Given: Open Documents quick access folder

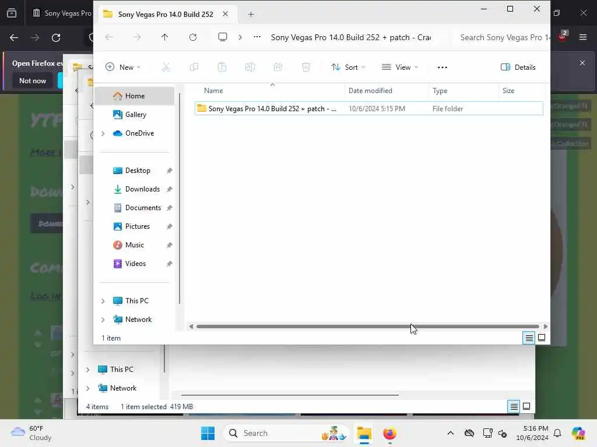Looking at the screenshot, I should [135, 208].
